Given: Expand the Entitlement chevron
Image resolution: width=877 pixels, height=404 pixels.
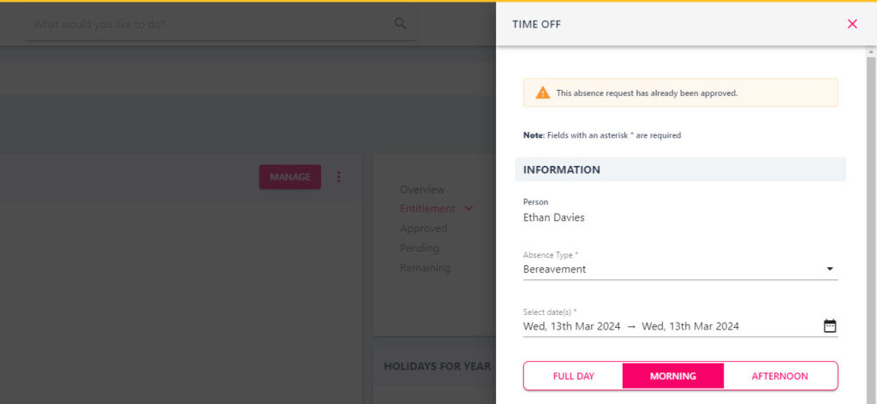Looking at the screenshot, I should click(x=468, y=209).
